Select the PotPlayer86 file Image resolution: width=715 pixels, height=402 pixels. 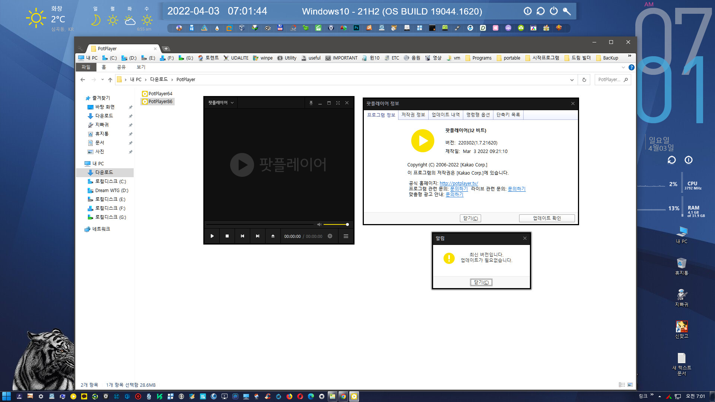[x=157, y=101]
